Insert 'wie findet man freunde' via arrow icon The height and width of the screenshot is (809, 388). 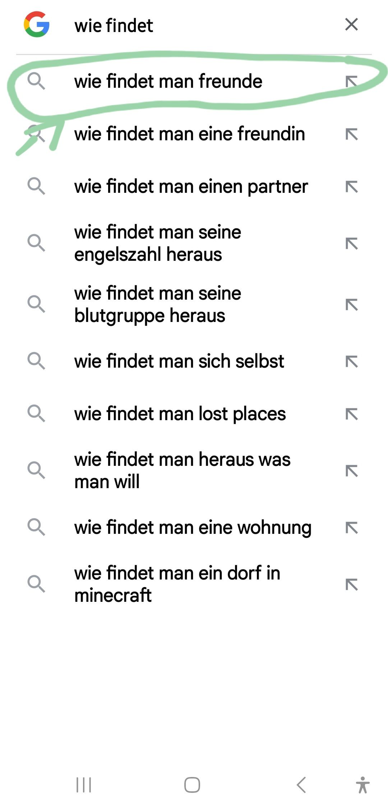click(x=352, y=82)
